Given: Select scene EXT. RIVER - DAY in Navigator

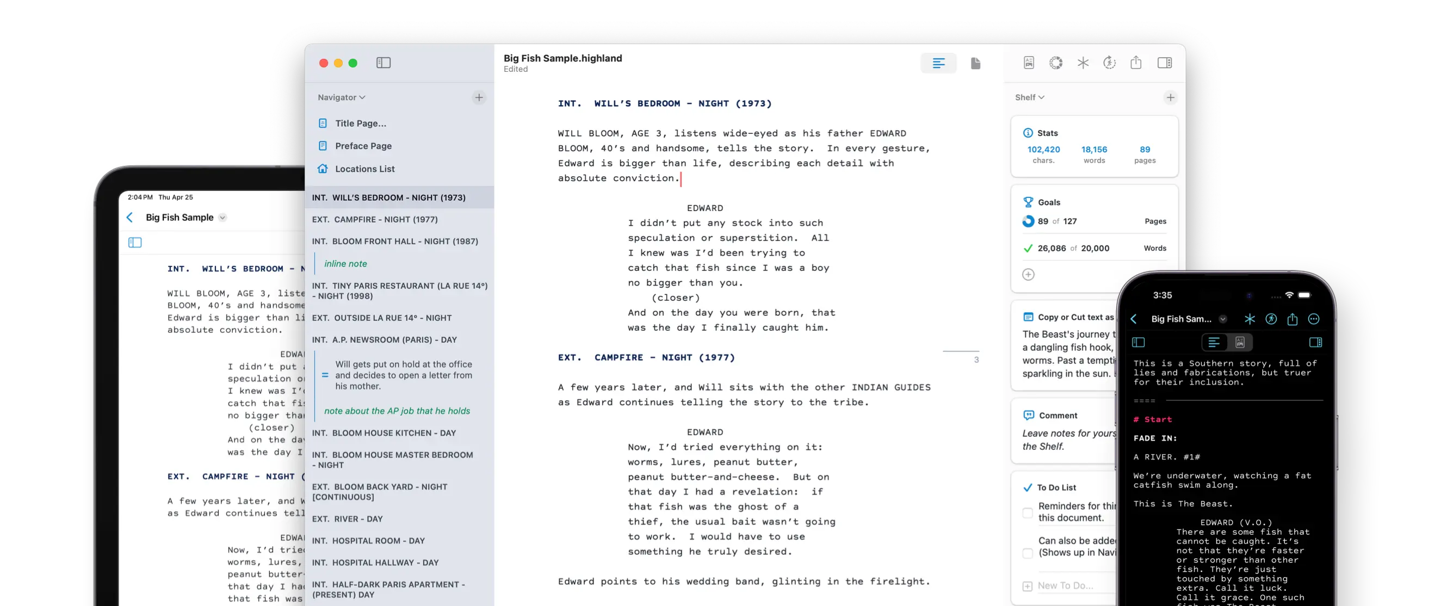Looking at the screenshot, I should pyautogui.click(x=399, y=519).
